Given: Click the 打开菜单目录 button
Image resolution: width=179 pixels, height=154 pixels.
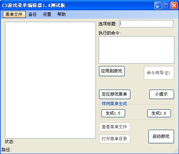Looking at the screenshot, I should tap(115, 139).
